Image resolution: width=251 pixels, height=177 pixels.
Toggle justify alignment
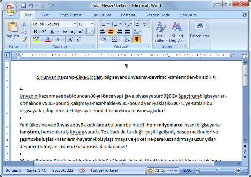pos(127,32)
